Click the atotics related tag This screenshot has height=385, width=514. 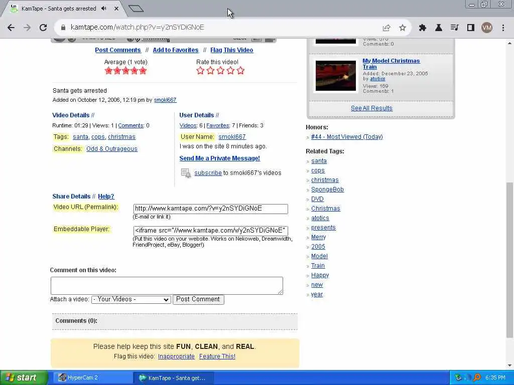pyautogui.click(x=320, y=218)
